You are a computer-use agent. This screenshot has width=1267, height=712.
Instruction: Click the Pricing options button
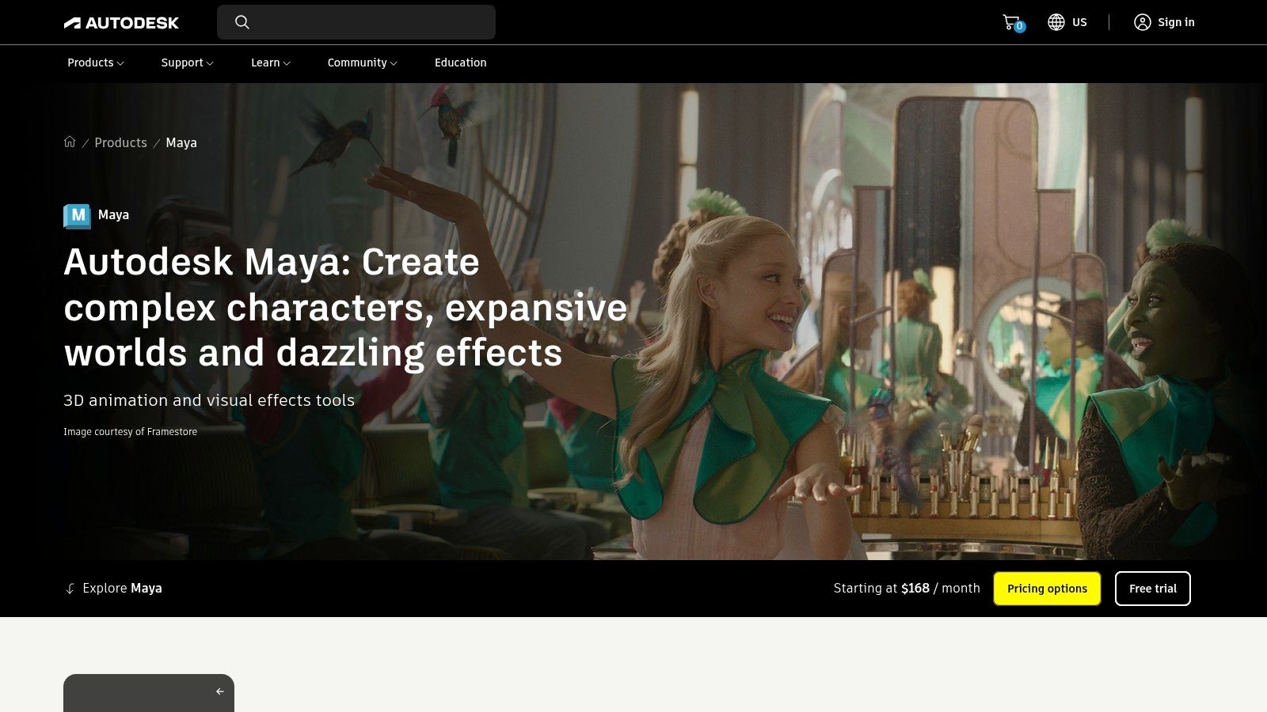[1047, 589]
